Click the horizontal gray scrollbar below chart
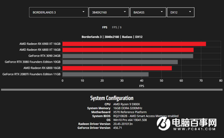The image size is (224, 138). [x=112, y=90]
